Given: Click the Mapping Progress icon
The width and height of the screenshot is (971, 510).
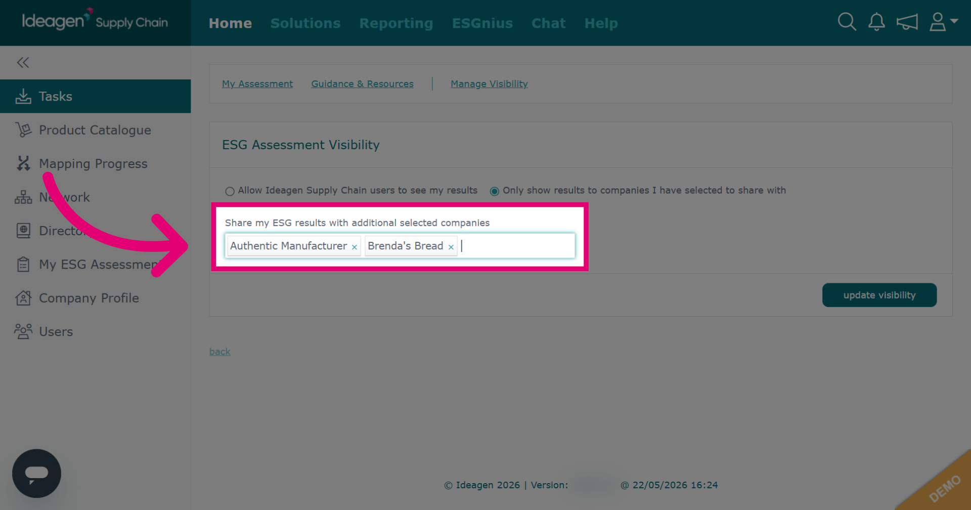Looking at the screenshot, I should coord(23,163).
